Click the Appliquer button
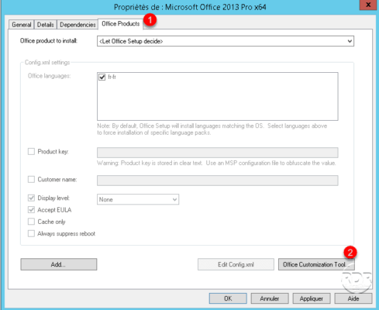379x310 pixels. click(312, 298)
